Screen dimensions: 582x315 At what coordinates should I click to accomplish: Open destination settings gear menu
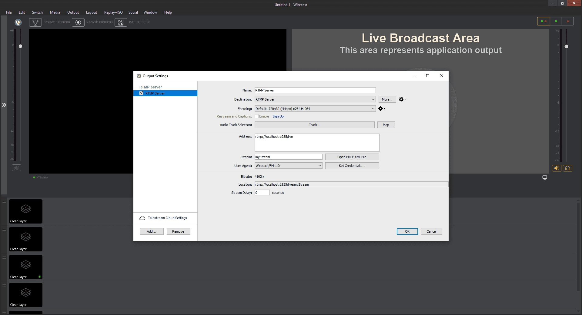coord(402,99)
